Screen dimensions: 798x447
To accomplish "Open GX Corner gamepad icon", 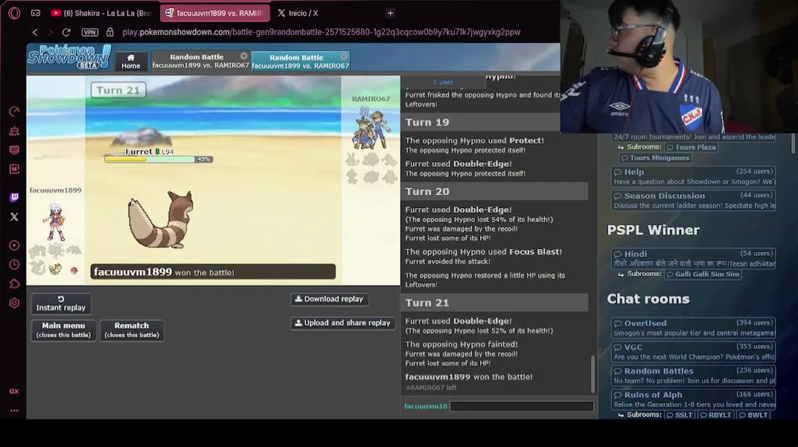I will coord(35,13).
